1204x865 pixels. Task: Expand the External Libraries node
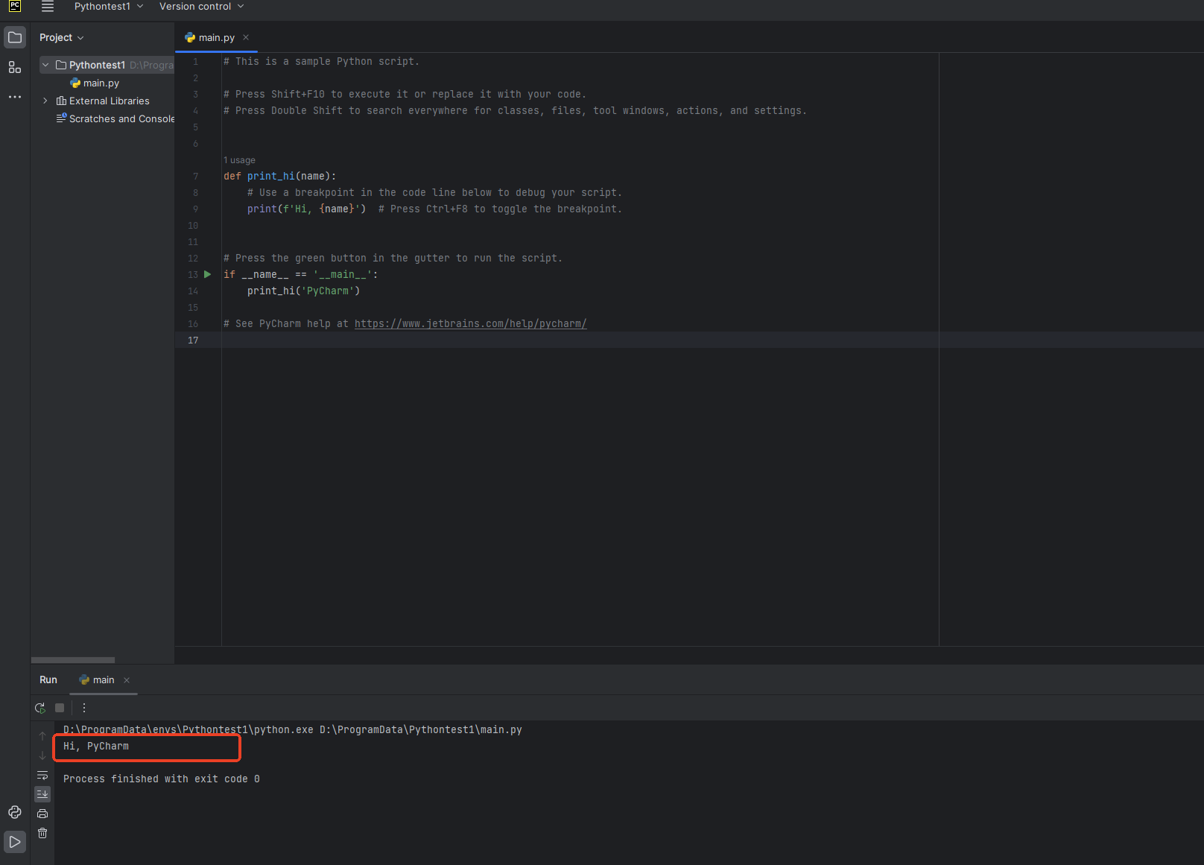point(45,101)
